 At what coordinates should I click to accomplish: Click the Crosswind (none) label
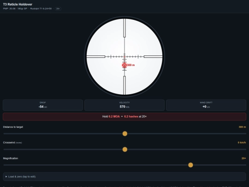12,143
